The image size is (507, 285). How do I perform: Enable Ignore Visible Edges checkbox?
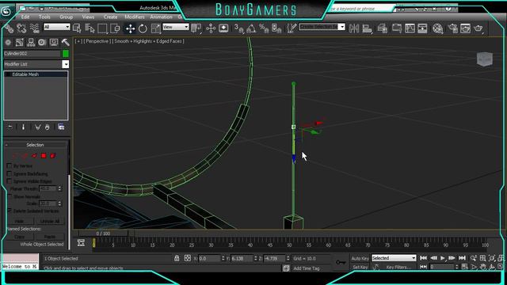click(x=10, y=181)
